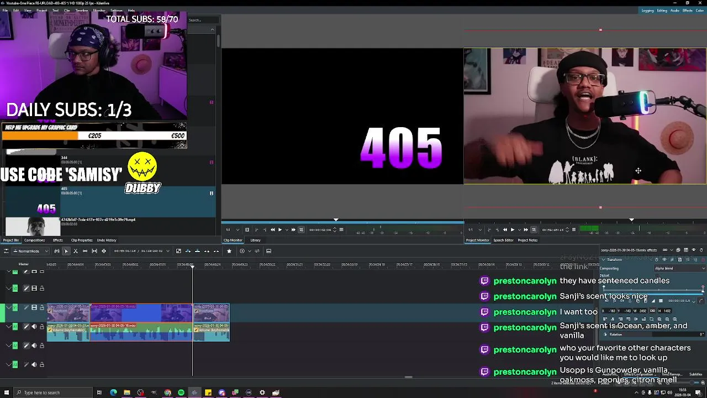Click crop/edit mode icon in clip monitor
707x398 pixels.
point(301,229)
